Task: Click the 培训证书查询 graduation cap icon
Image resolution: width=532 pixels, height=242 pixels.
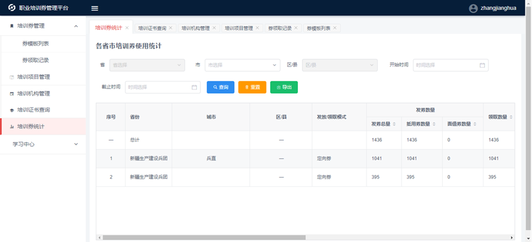Action: 12,110
